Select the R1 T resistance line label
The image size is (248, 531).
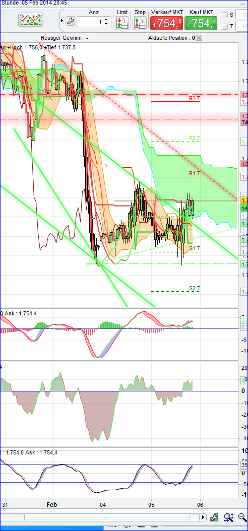click(x=195, y=174)
